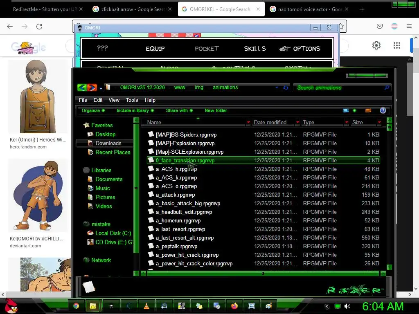Open the Kel (Omori) Heroes Wiki link
419x314 pixels.
click(x=38, y=140)
